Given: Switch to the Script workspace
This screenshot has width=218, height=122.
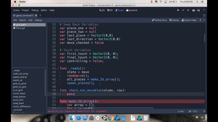Looking at the screenshot, I should pos(120,10).
